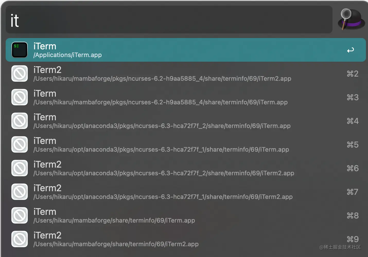Select iTerm2 result in anaconda3 ncurses-6.3-hca72f7f_1
The image size is (368, 257).
coord(186,192)
